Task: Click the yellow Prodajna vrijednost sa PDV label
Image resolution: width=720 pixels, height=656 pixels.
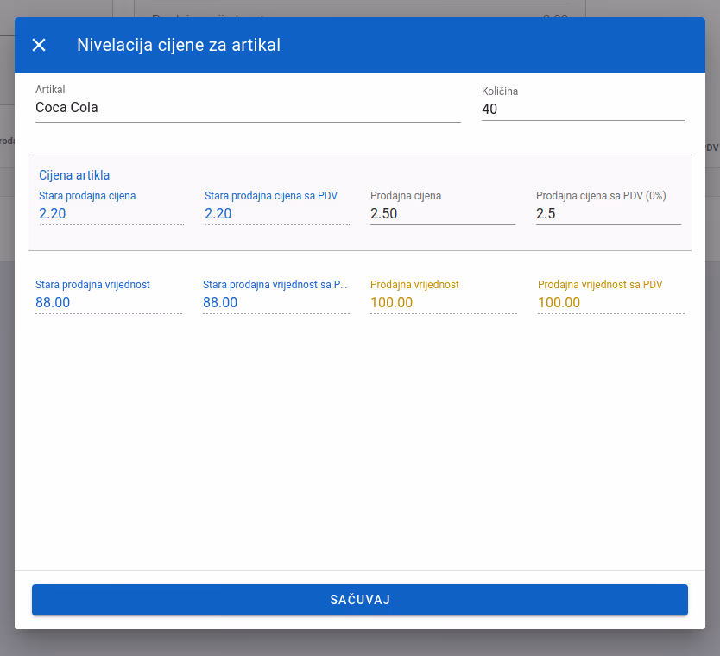Action: pos(600,285)
